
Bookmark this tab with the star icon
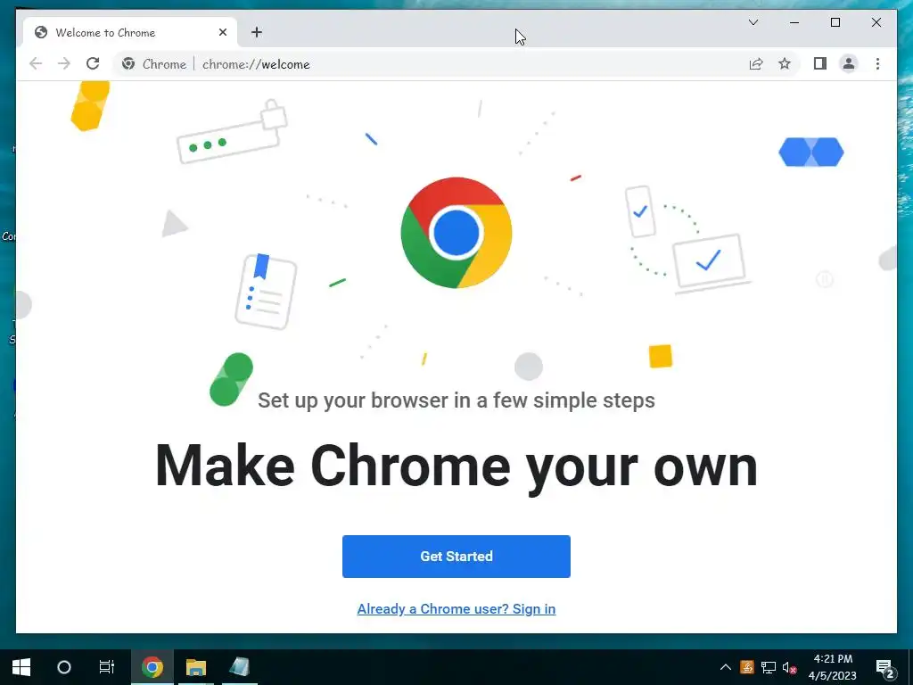(785, 63)
